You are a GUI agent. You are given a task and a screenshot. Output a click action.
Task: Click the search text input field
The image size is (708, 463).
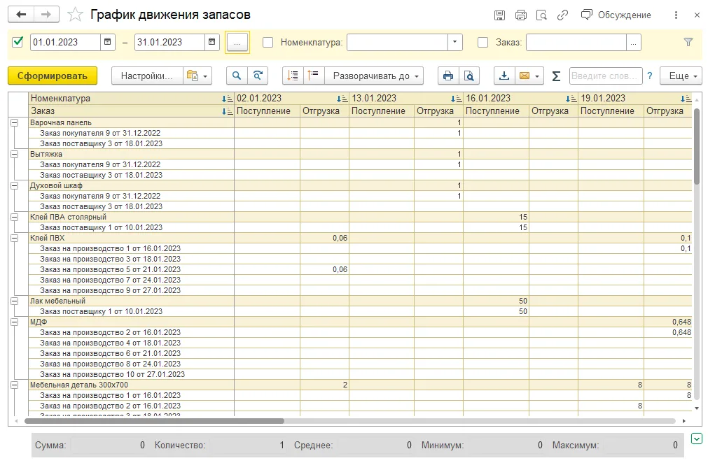606,76
